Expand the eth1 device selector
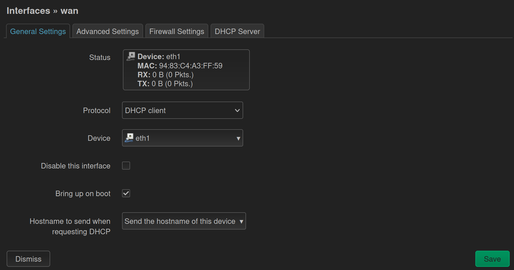The height and width of the screenshot is (270, 514). (182, 138)
